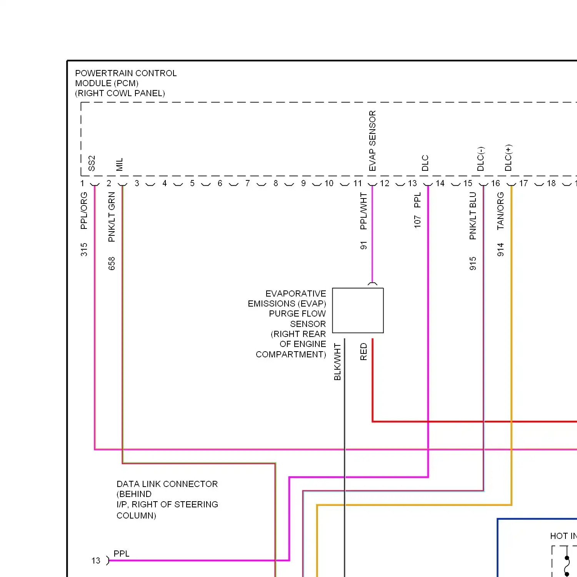
Task: Click the EVAP purge flow sensor box
Action: [358, 310]
